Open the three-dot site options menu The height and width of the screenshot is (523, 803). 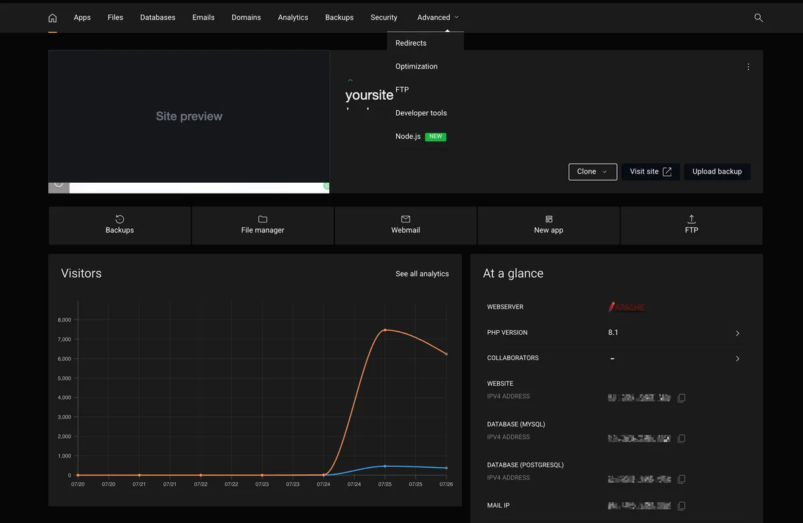pyautogui.click(x=748, y=67)
